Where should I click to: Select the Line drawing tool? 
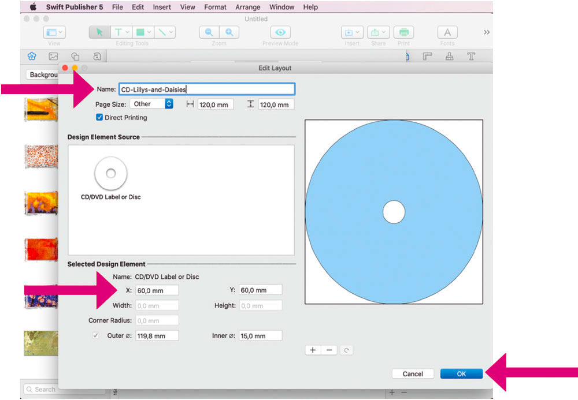162,32
